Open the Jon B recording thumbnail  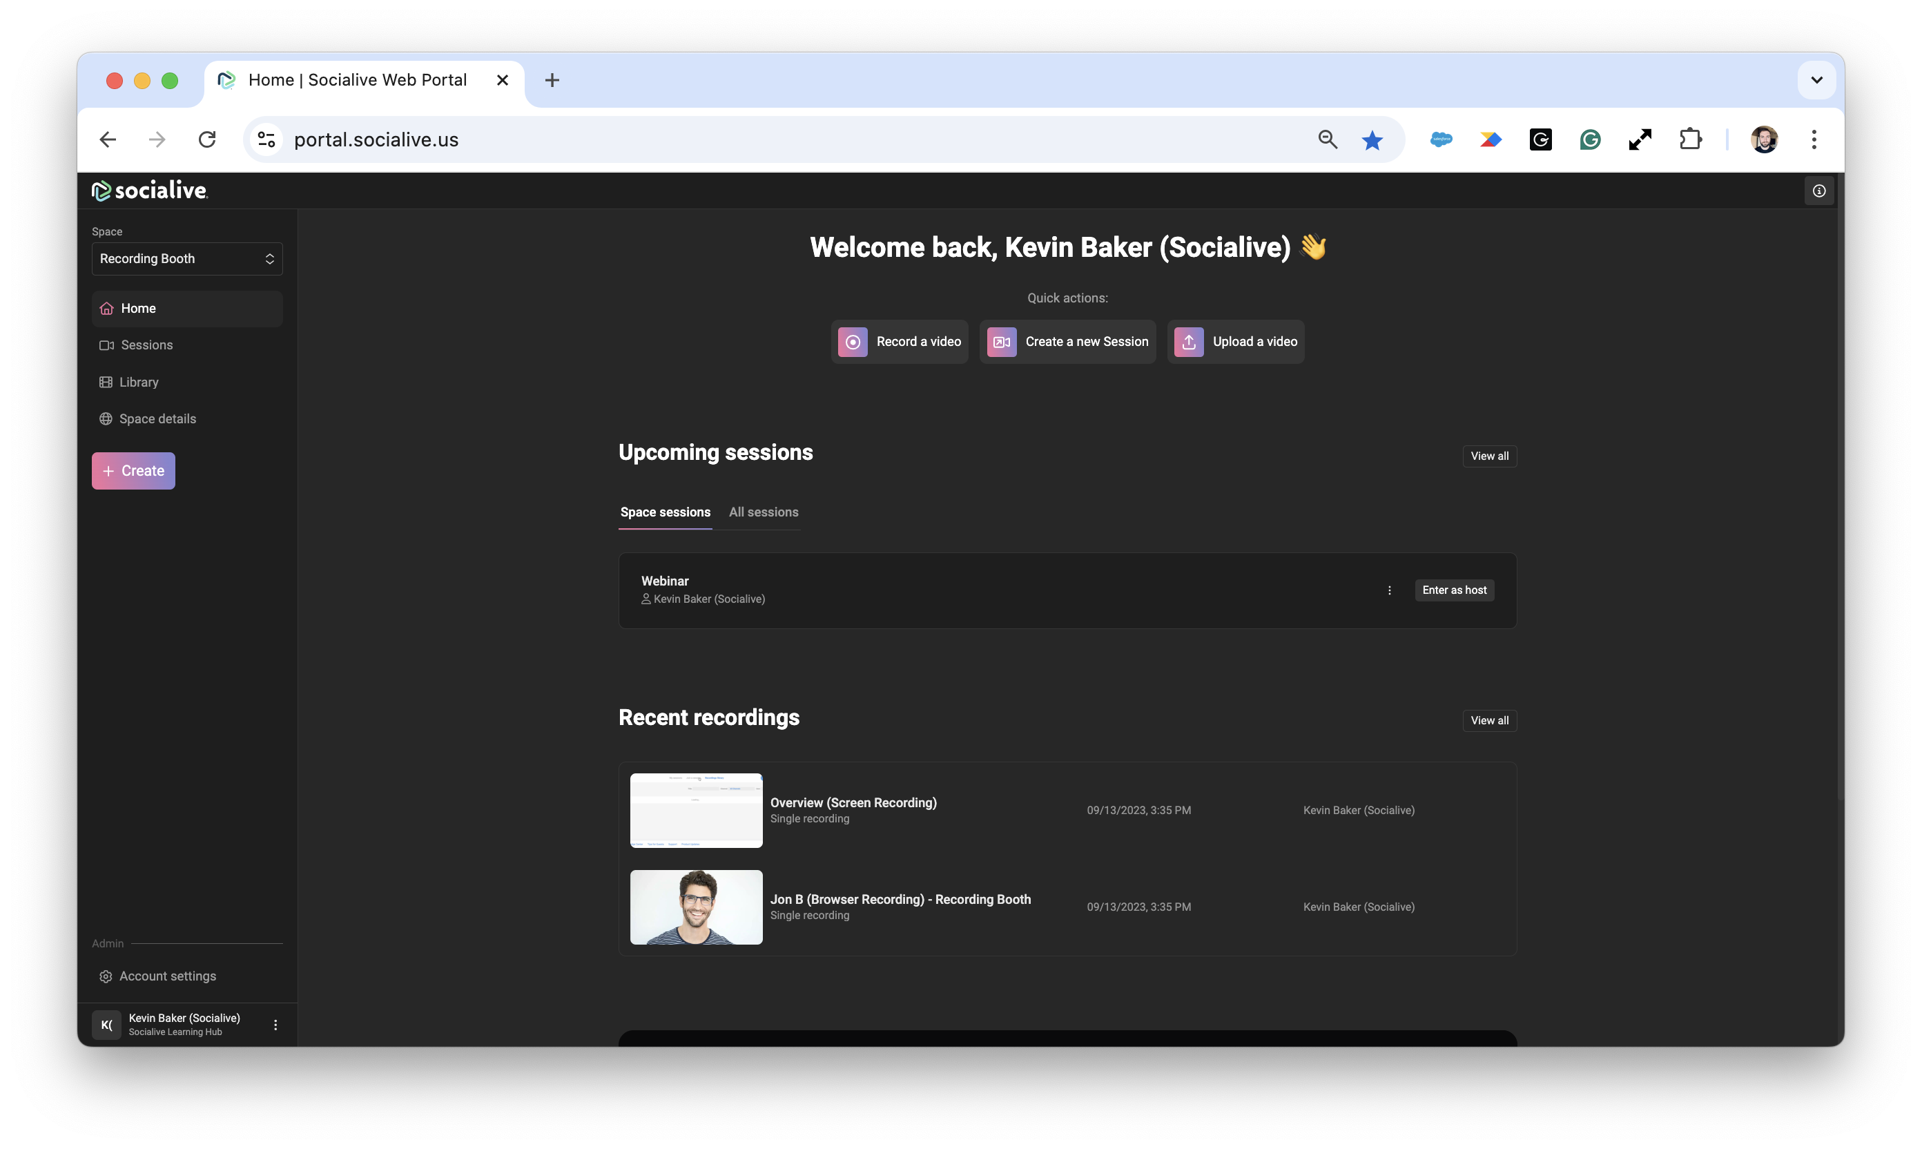pos(696,907)
